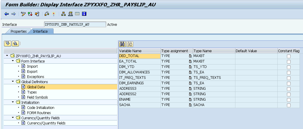Toggle Display/Change mode pencil icon

pos(23,14)
